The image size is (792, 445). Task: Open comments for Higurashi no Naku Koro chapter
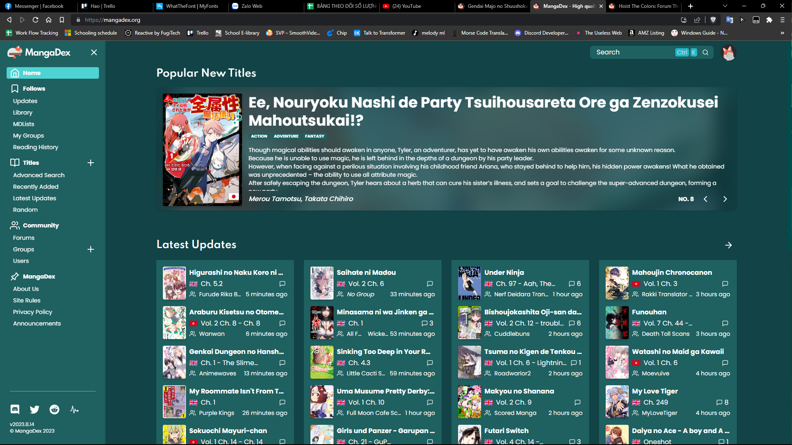(282, 284)
